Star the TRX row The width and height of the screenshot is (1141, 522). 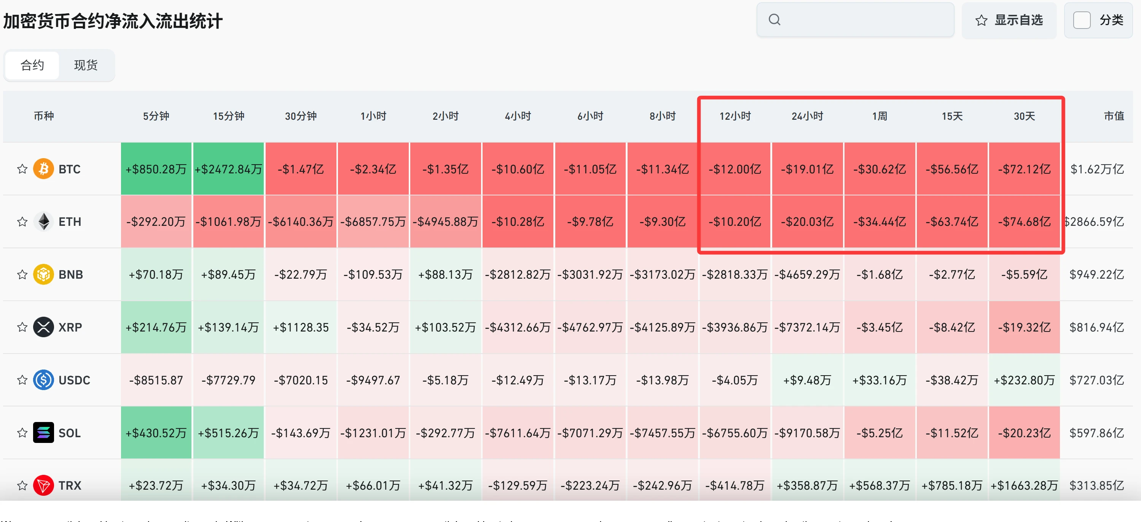[x=22, y=485]
